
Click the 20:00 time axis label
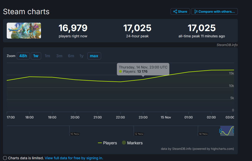75,117
